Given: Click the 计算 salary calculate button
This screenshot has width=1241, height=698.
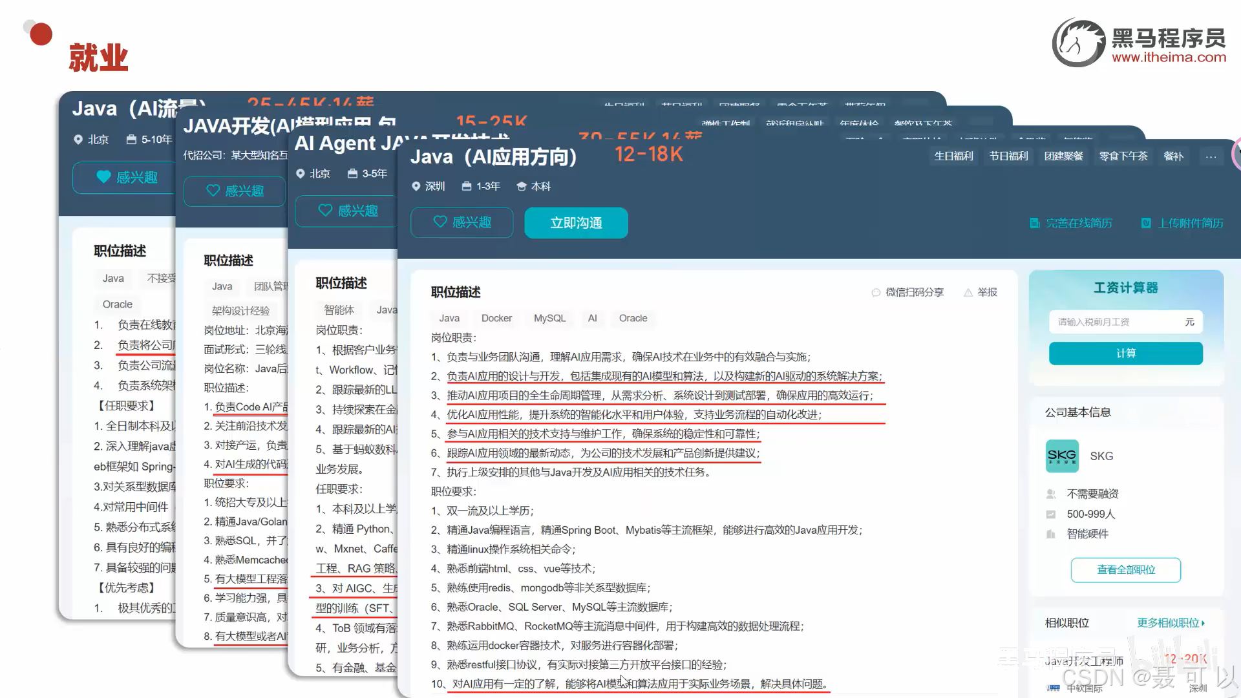Looking at the screenshot, I should click(x=1125, y=354).
